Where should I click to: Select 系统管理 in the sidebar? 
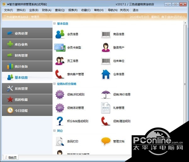(x=27, y=89)
